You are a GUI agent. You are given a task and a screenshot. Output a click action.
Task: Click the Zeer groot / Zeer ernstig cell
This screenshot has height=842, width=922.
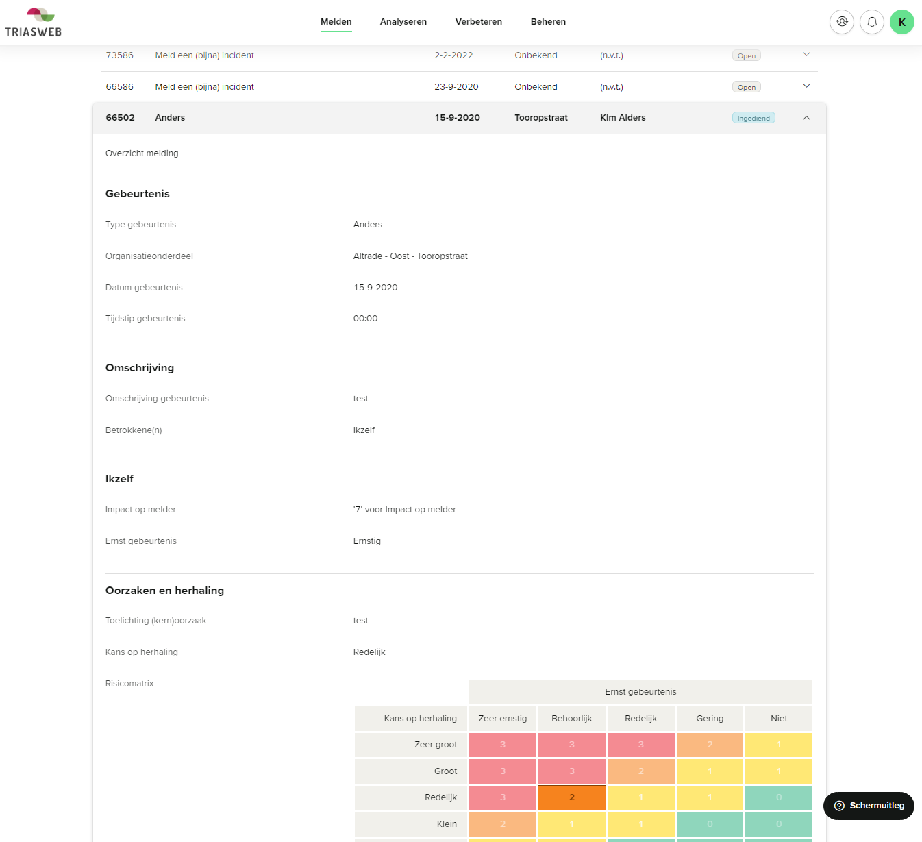pyautogui.click(x=503, y=745)
